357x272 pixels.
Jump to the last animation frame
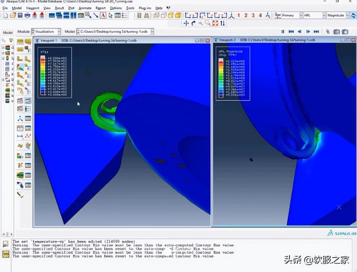(x=316, y=32)
